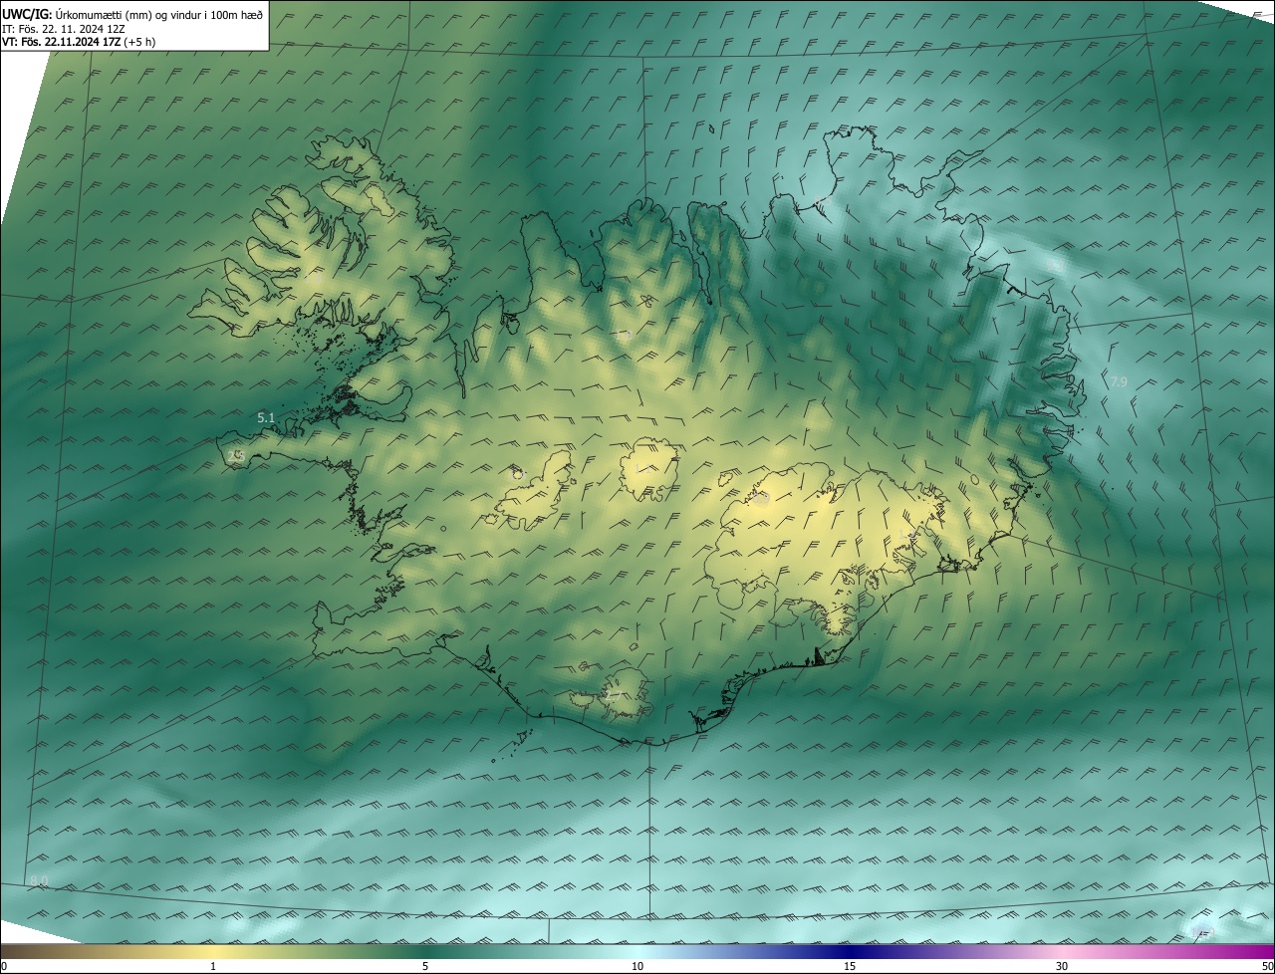Click the '0' tick on the color scale
This screenshot has width=1275, height=974.
click(x=4, y=966)
